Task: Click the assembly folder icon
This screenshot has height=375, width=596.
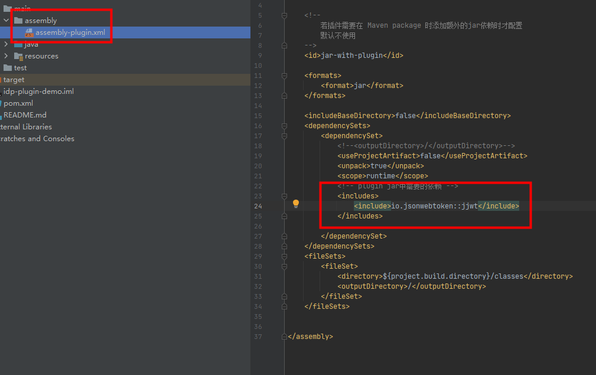Action: pyautogui.click(x=18, y=21)
